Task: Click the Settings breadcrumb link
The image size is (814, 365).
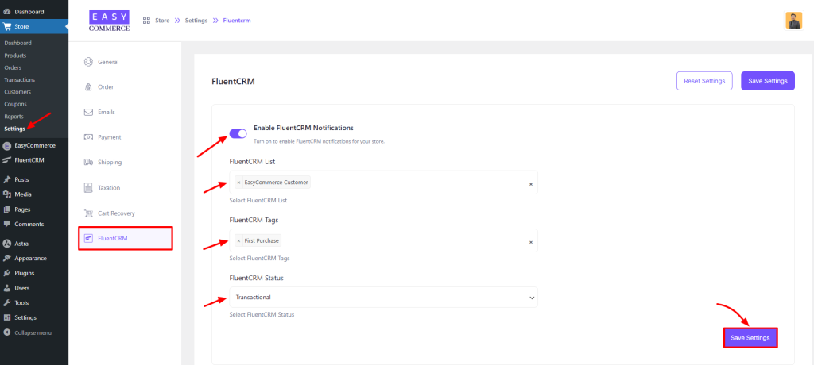Action: [196, 21]
